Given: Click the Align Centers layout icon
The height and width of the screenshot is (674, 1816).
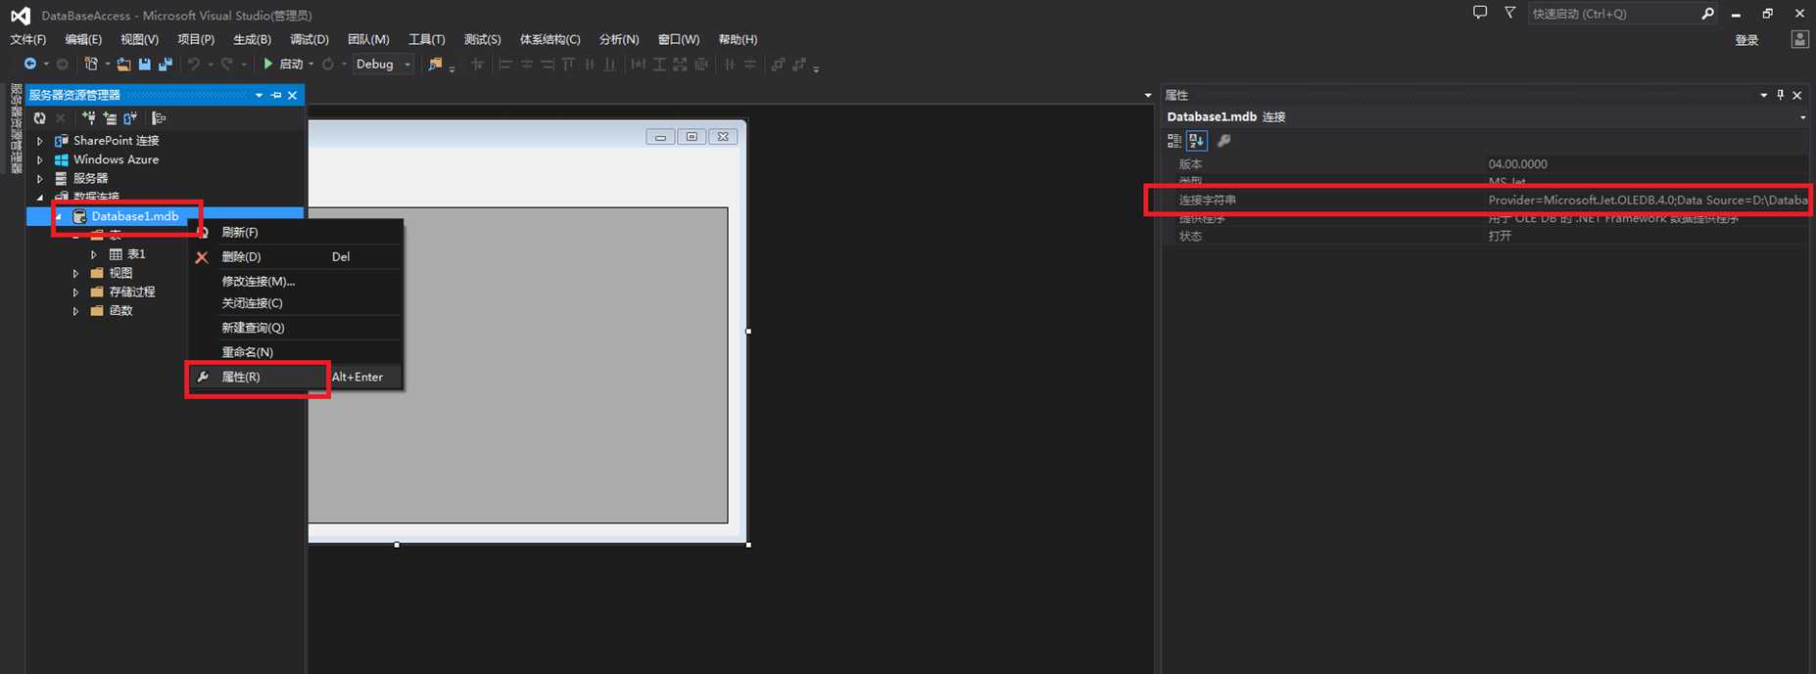Looking at the screenshot, I should click(x=527, y=65).
